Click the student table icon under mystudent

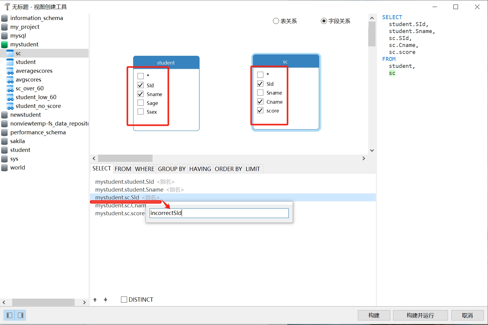(10, 62)
